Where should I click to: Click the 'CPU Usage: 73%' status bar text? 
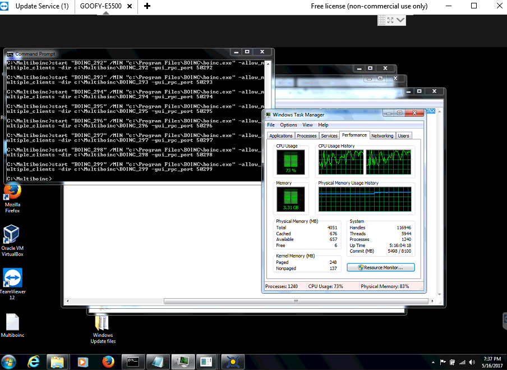click(x=326, y=286)
